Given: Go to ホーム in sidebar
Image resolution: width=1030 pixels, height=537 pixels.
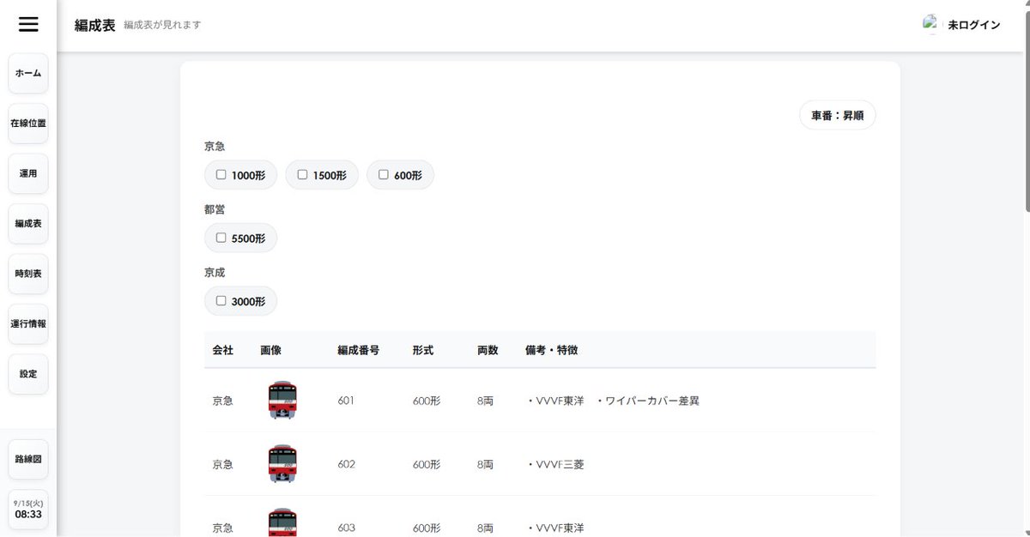Looking at the screenshot, I should [28, 74].
